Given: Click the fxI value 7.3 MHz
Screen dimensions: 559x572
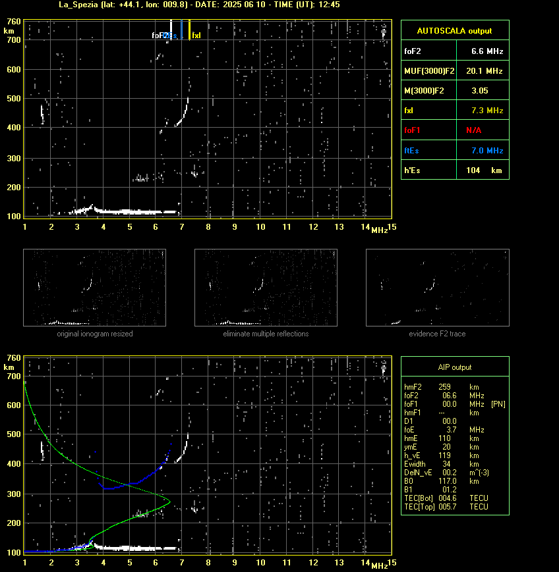Looking at the screenshot, I should [487, 110].
